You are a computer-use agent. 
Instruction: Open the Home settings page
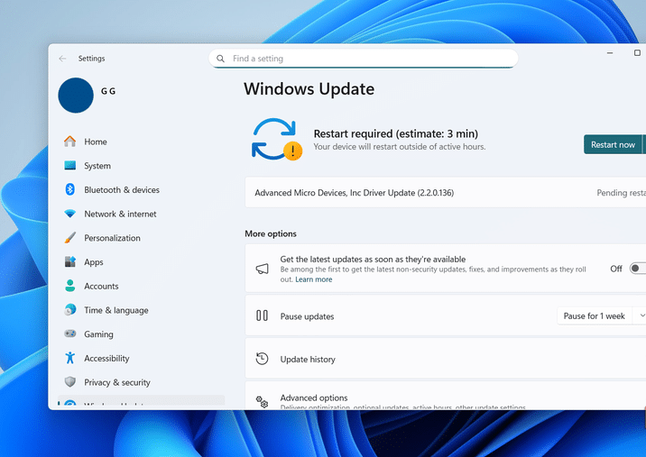142,142
